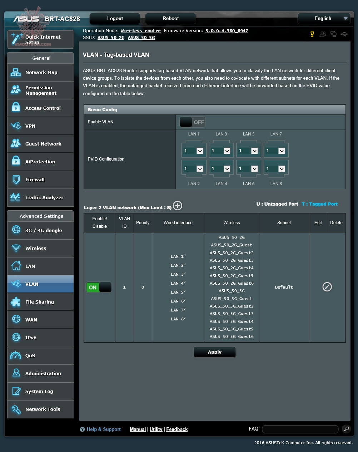
Task: Open Guest Network settings
Action: click(x=41, y=144)
